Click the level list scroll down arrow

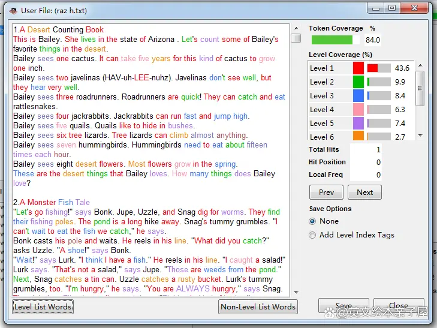(x=420, y=135)
